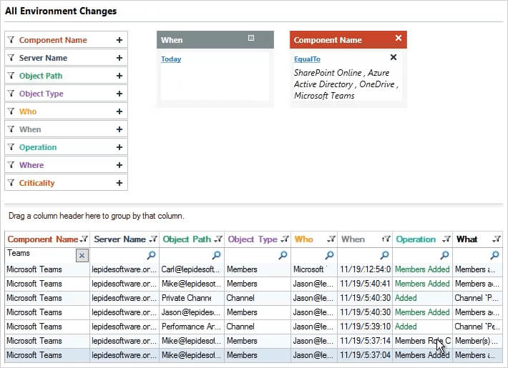508x368 pixels.
Task: Add a Who filter with plus
Action: [119, 111]
